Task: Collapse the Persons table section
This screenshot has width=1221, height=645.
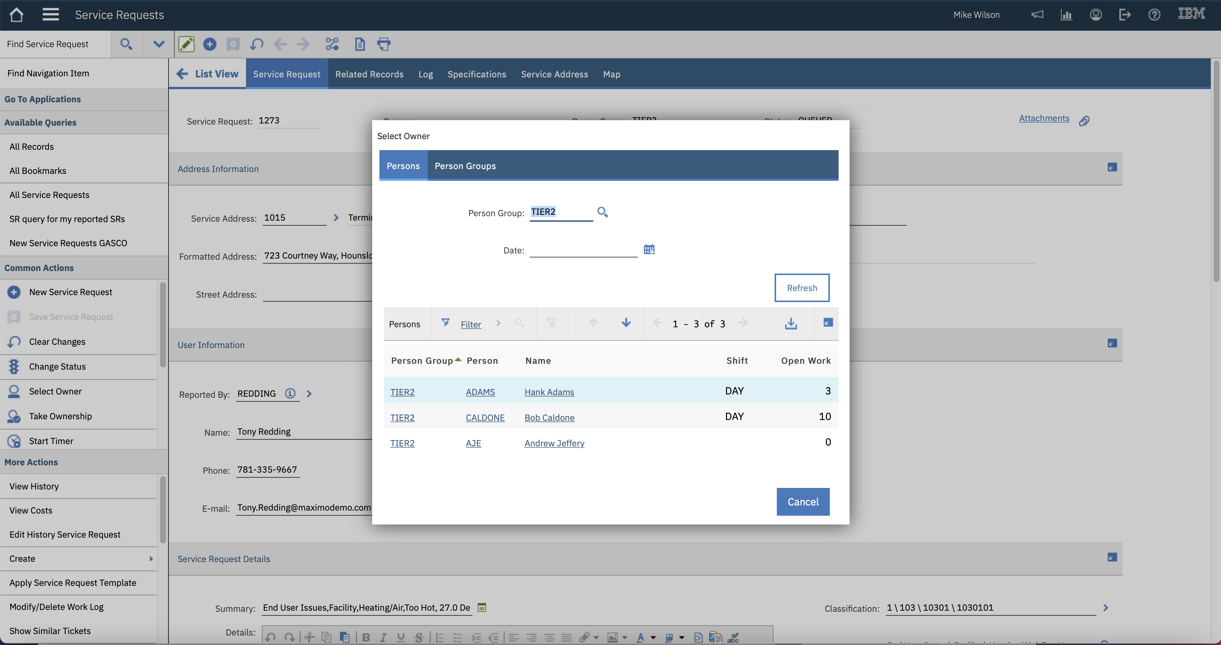Action: pyautogui.click(x=828, y=322)
